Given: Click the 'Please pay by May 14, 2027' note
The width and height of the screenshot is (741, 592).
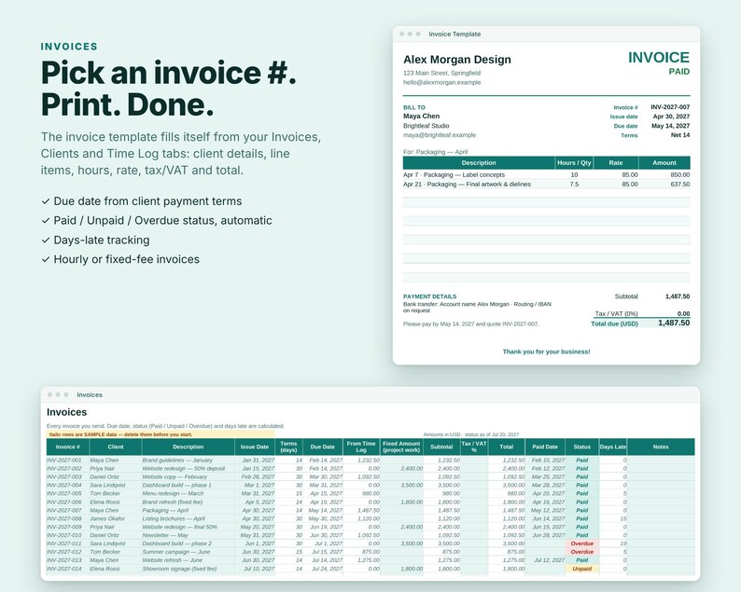Looking at the screenshot, I should [470, 324].
